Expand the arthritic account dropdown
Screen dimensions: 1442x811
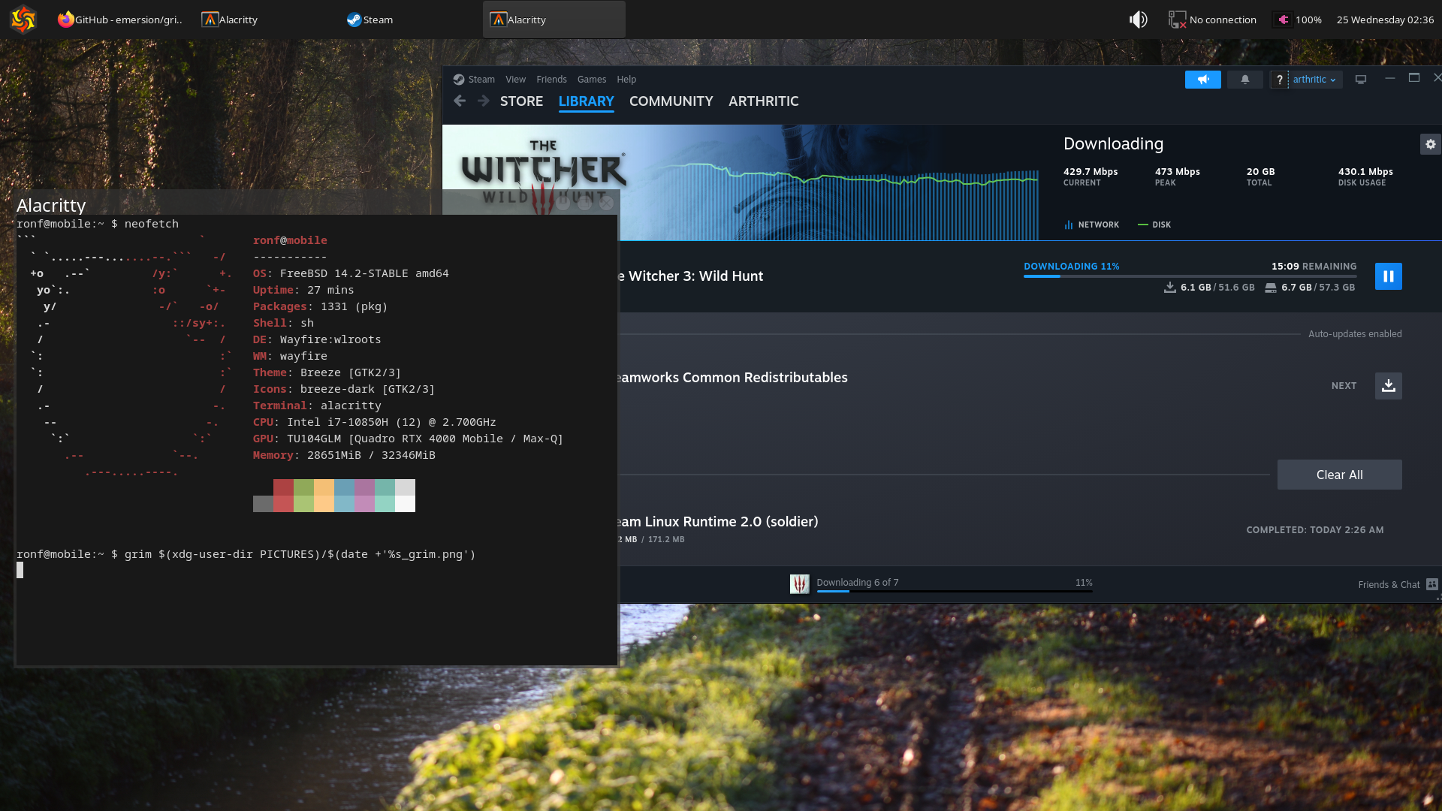pos(1315,80)
